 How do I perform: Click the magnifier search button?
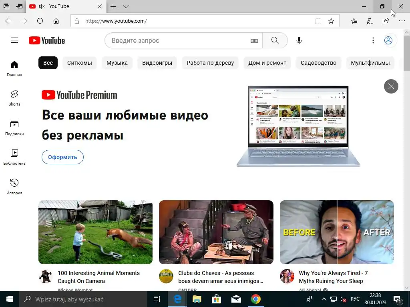275,40
